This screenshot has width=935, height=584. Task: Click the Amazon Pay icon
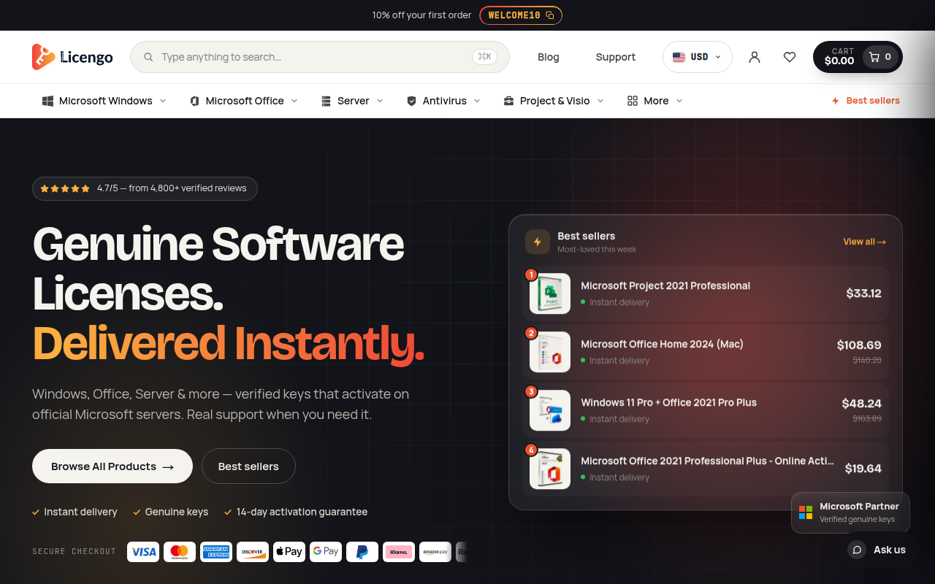tap(435, 552)
